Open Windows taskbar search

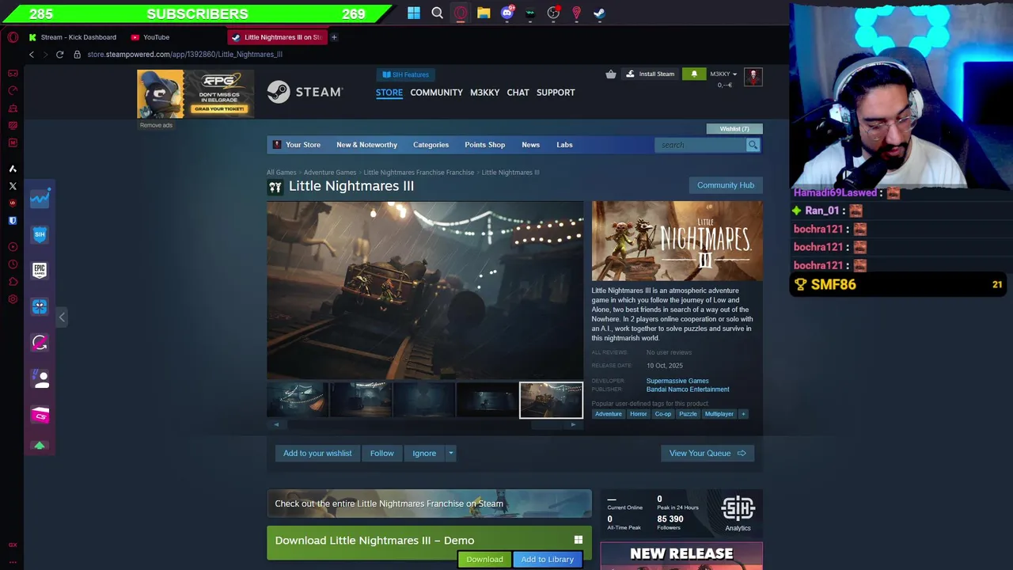pos(437,13)
